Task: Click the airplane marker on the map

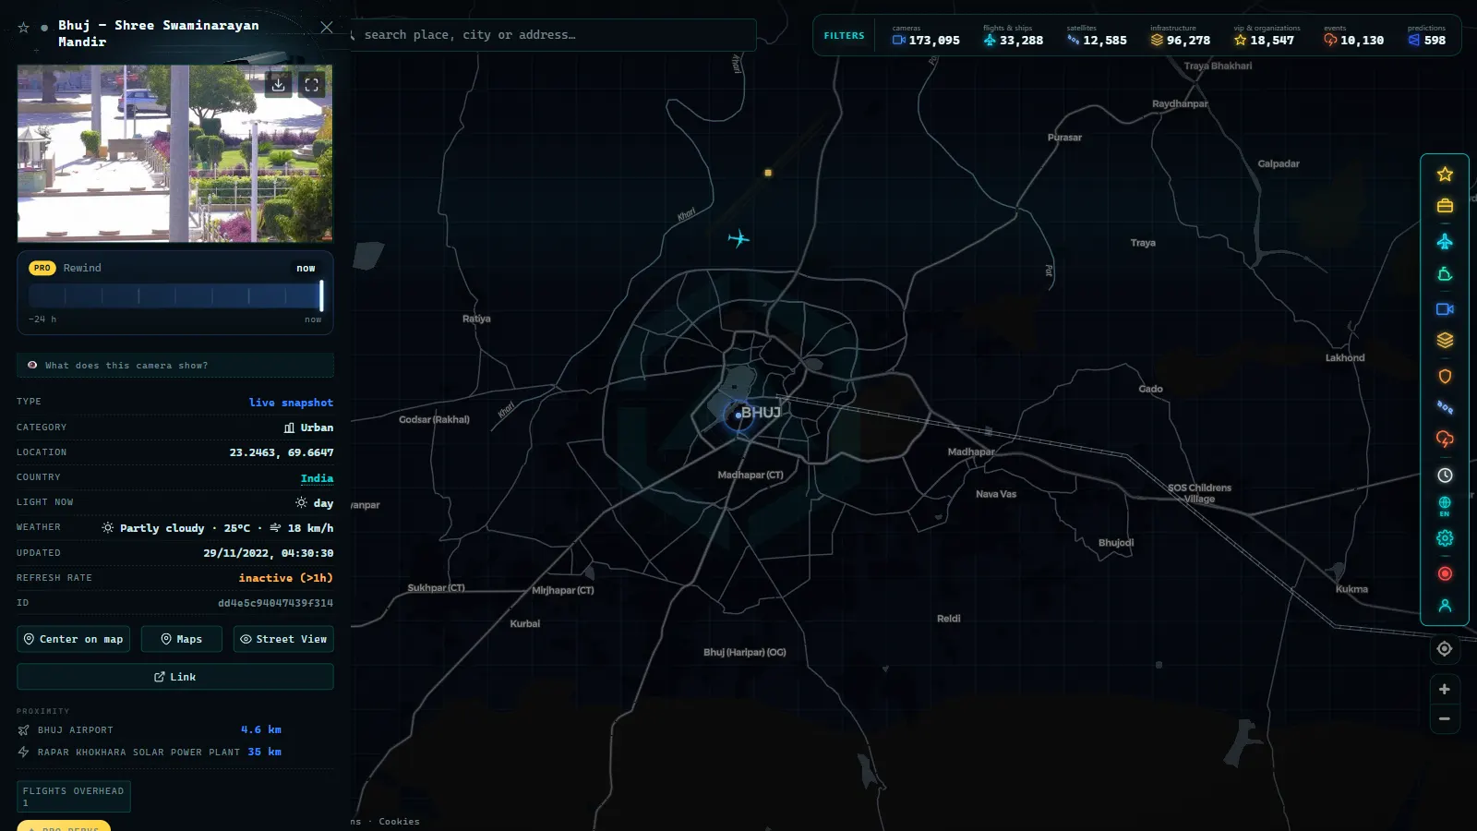Action: point(738,239)
